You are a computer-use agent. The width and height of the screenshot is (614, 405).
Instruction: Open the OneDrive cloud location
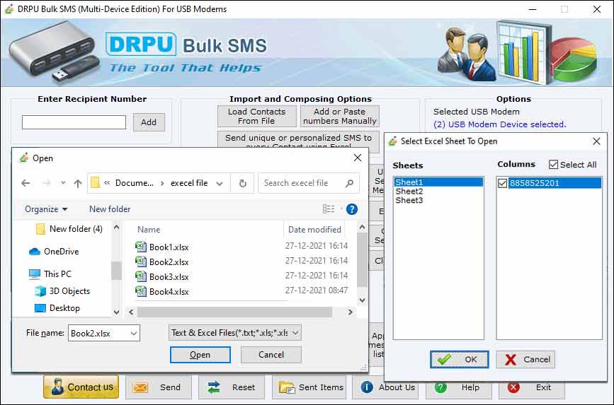54,252
